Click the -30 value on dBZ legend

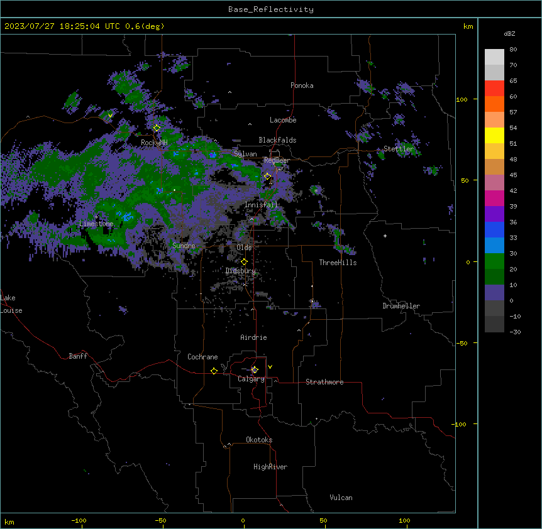pyautogui.click(x=516, y=332)
